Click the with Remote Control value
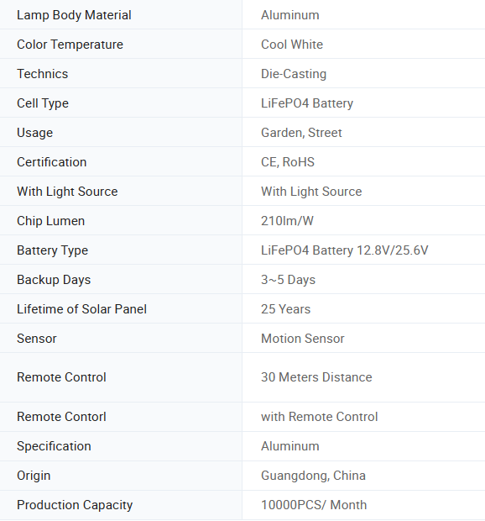The height and width of the screenshot is (521, 485). click(319, 417)
